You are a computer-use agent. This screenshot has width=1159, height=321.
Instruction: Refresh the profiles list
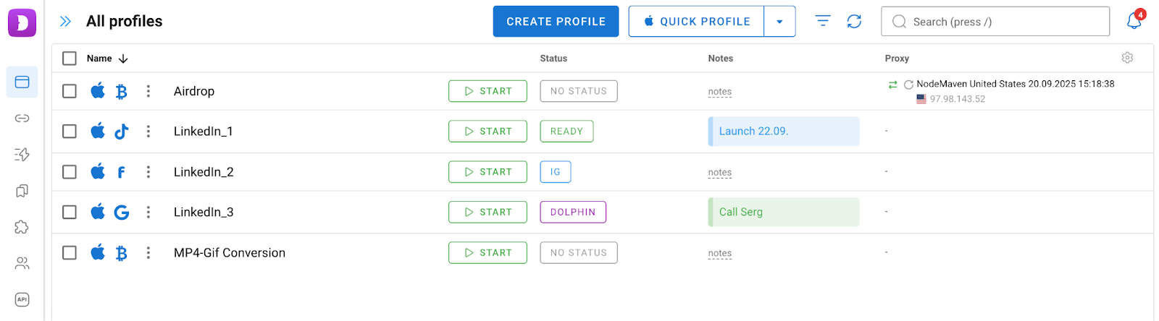(854, 22)
